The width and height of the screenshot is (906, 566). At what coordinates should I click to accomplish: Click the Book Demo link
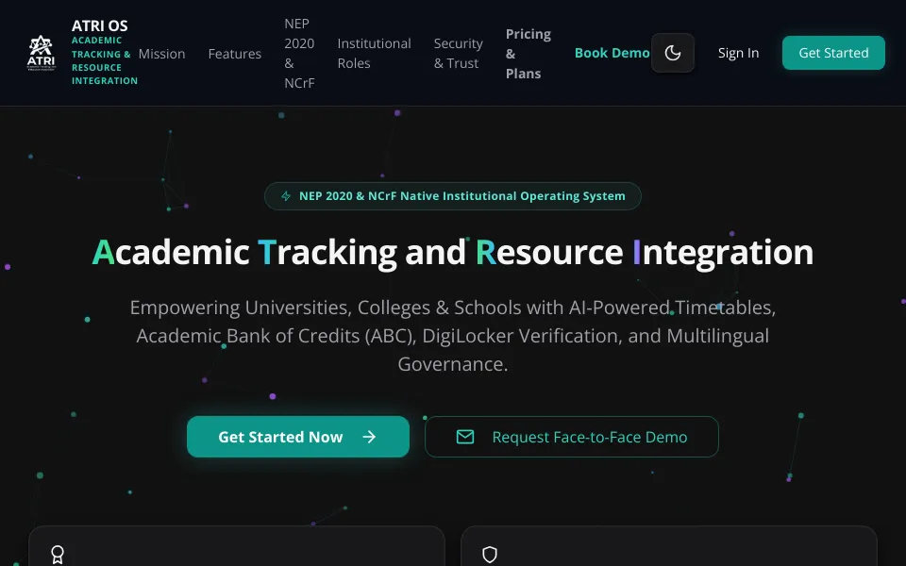click(612, 53)
